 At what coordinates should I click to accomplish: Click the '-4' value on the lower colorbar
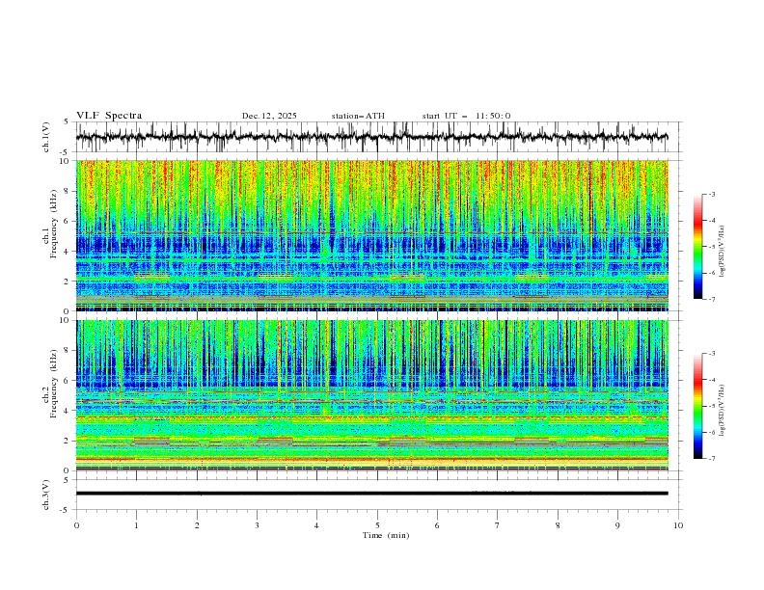(712, 380)
